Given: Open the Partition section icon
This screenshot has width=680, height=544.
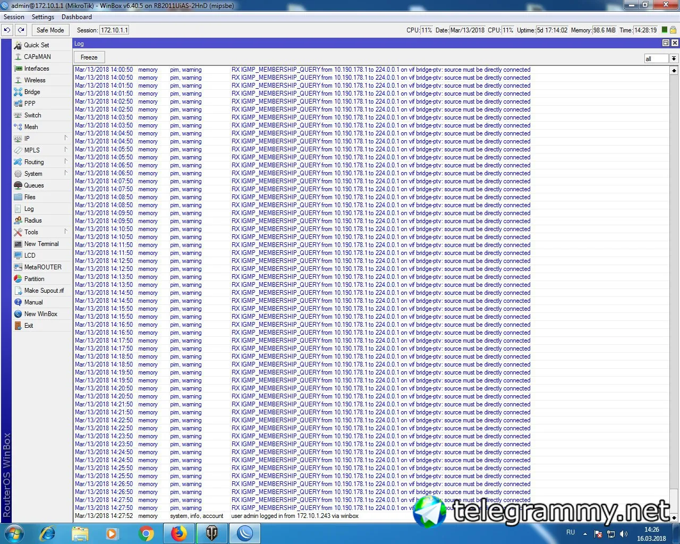Looking at the screenshot, I should click(18, 279).
